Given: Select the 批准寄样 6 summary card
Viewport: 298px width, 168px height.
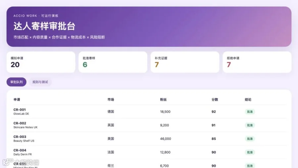Looking at the screenshot, I should pyautogui.click(x=113, y=62).
